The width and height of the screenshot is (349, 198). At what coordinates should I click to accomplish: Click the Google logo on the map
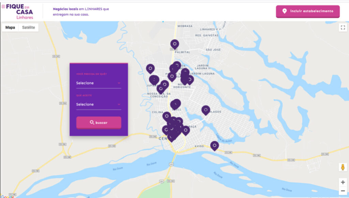(7, 196)
